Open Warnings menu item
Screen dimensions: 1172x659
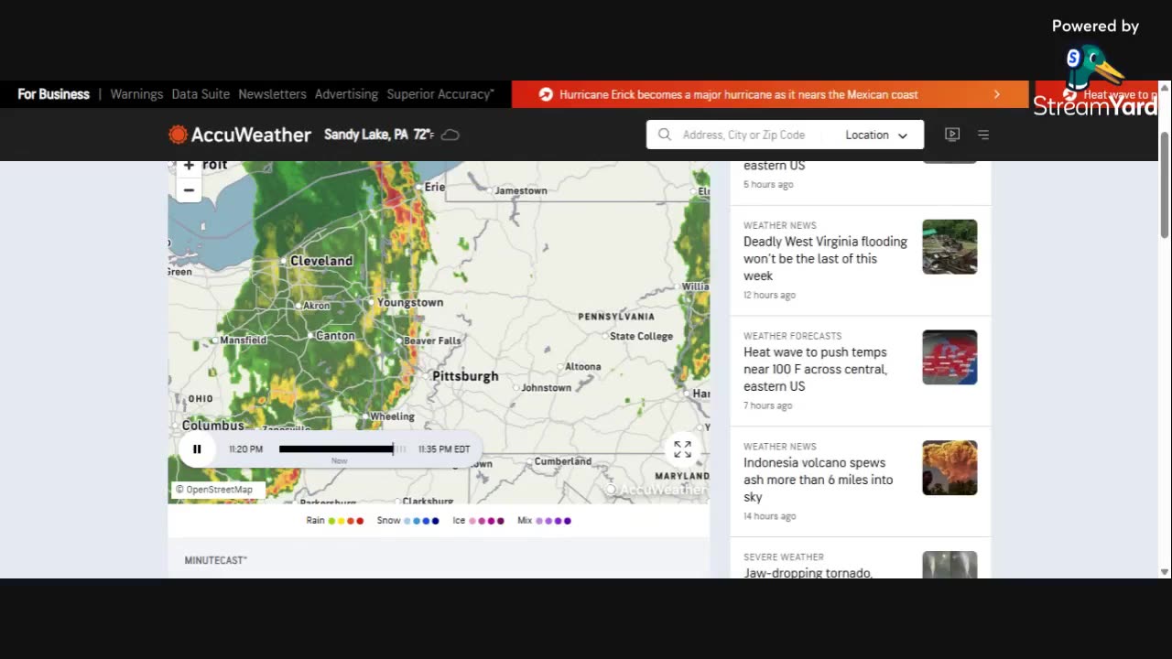click(136, 94)
